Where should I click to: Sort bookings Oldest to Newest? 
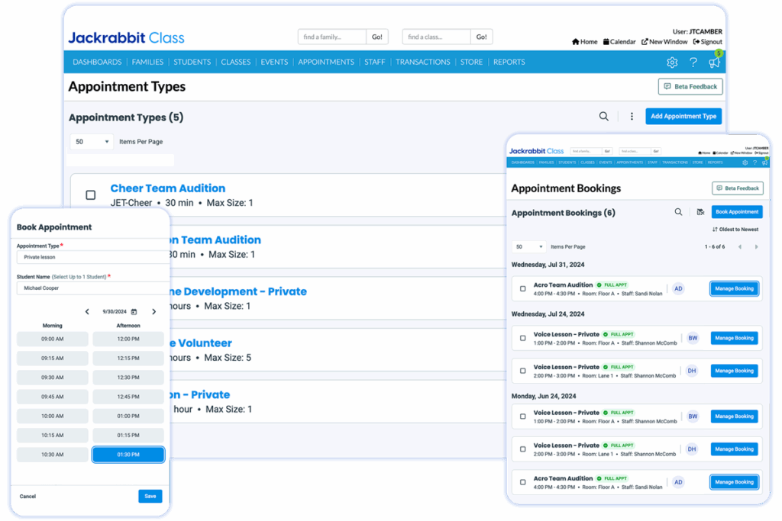(735, 230)
